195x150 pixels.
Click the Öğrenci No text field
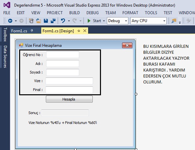coord(63,54)
